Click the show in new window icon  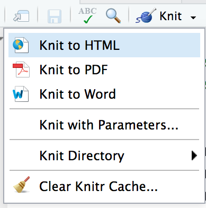click(x=21, y=16)
